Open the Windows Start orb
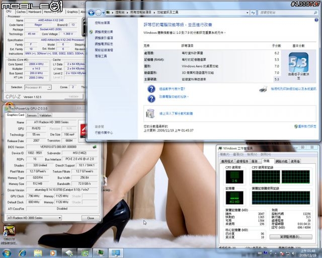322x258 pixels. pos(7,253)
